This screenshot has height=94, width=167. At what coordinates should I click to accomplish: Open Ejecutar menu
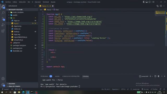pyautogui.click(x=38, y=2)
